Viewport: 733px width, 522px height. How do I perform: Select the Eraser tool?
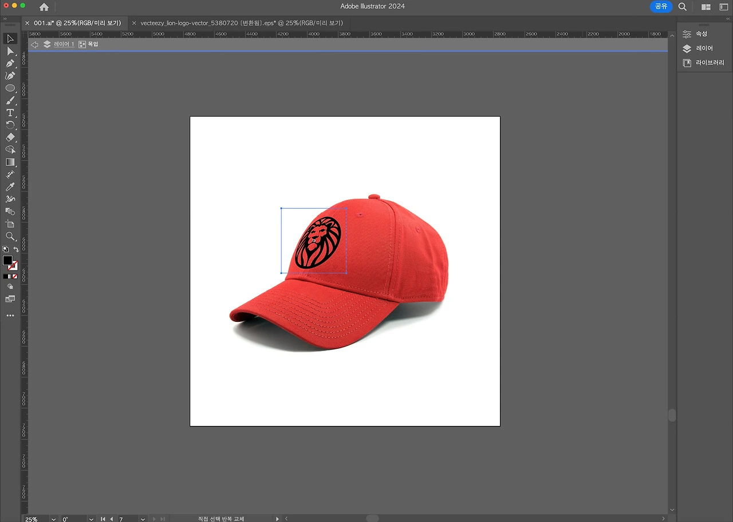click(x=10, y=137)
